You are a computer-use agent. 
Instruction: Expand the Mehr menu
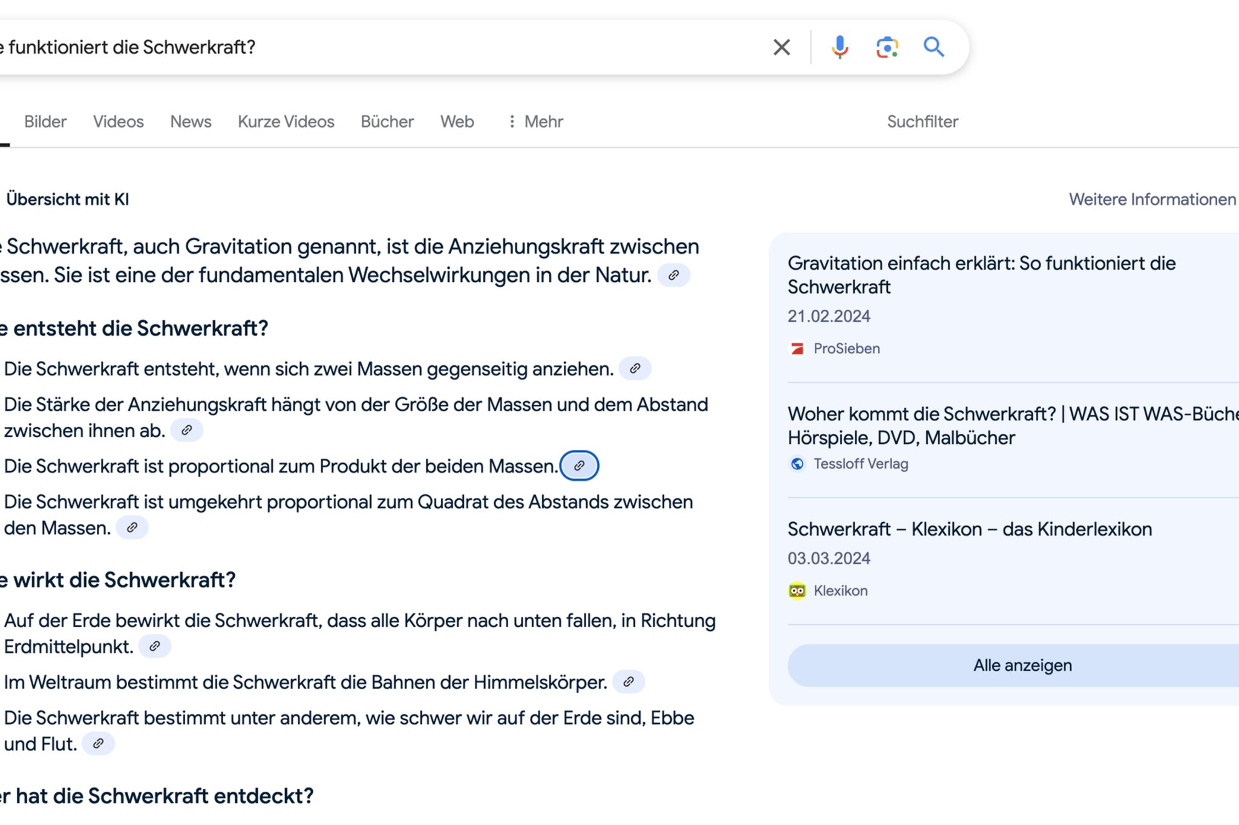(x=535, y=122)
